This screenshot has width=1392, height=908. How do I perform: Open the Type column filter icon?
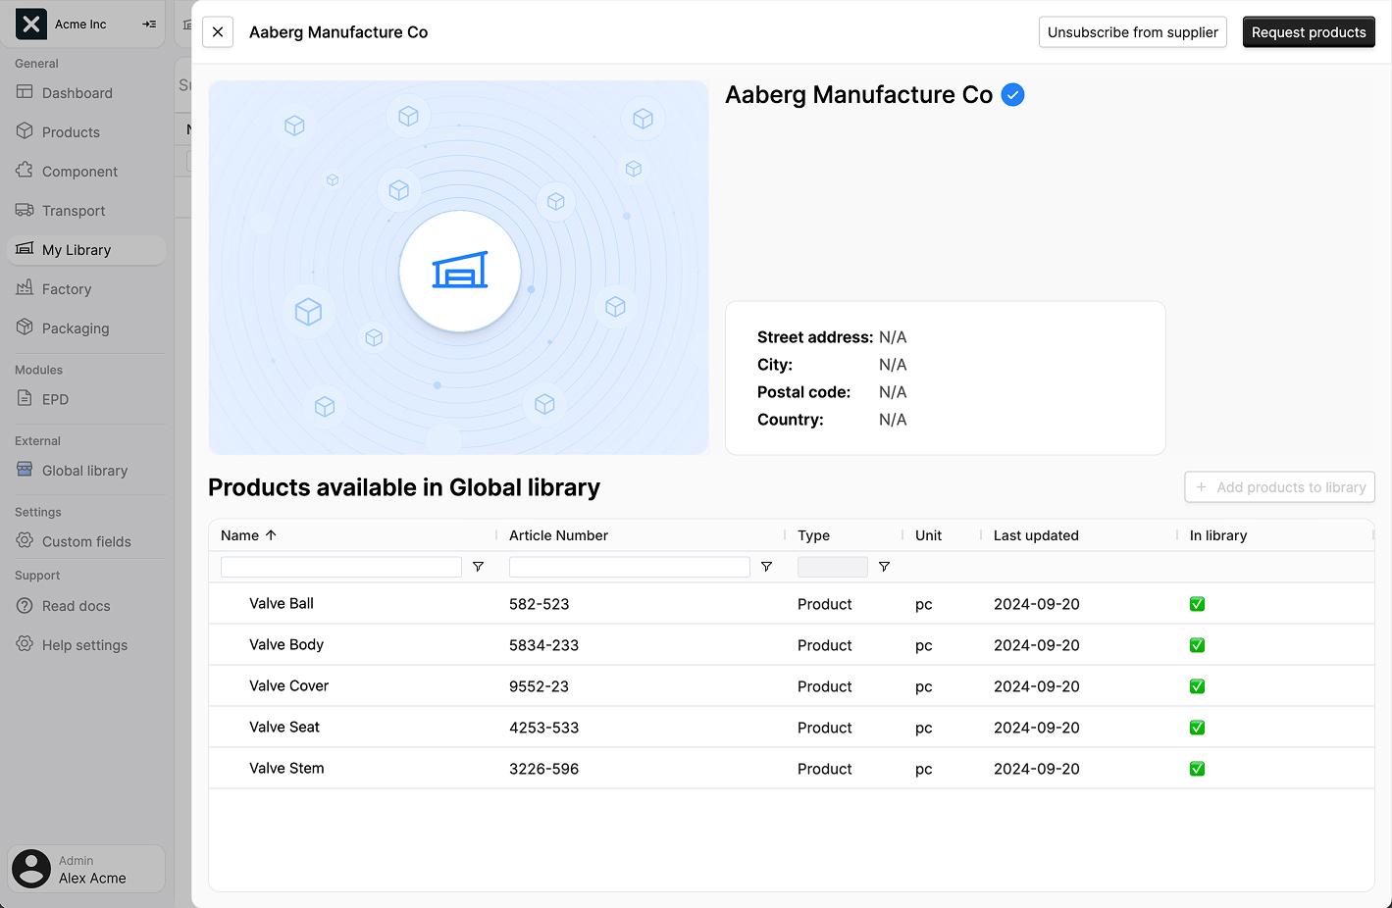coord(884,567)
